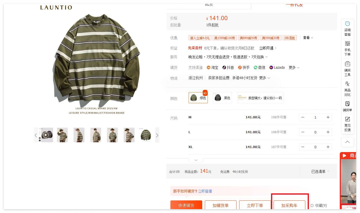Open the size guide note 版型偏大
The height and width of the screenshot is (213, 360).
point(260,98)
